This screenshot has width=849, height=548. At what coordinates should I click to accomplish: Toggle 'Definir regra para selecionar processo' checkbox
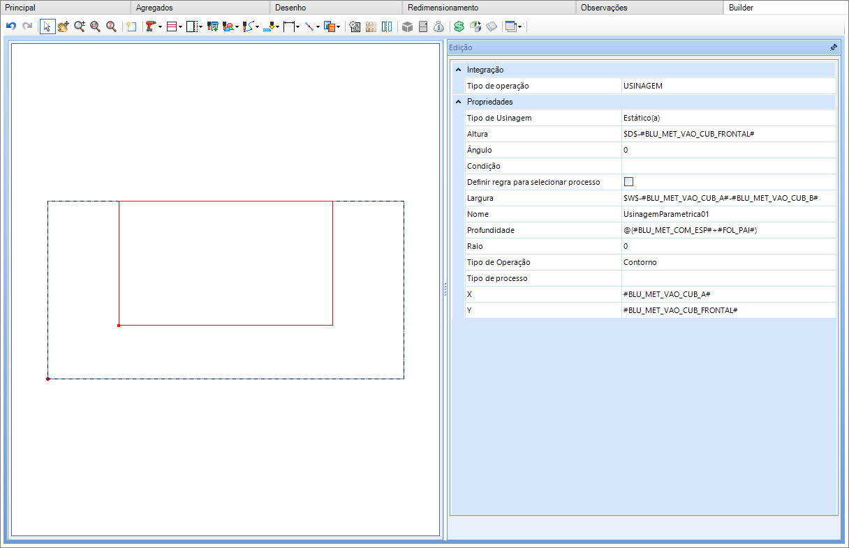coord(628,181)
